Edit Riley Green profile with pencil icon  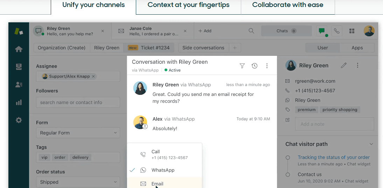pos(344,65)
